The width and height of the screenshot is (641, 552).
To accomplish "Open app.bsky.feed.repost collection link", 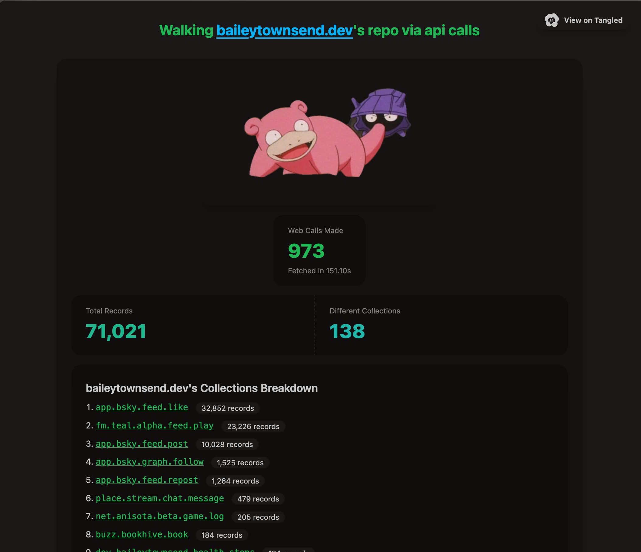I will tap(147, 480).
